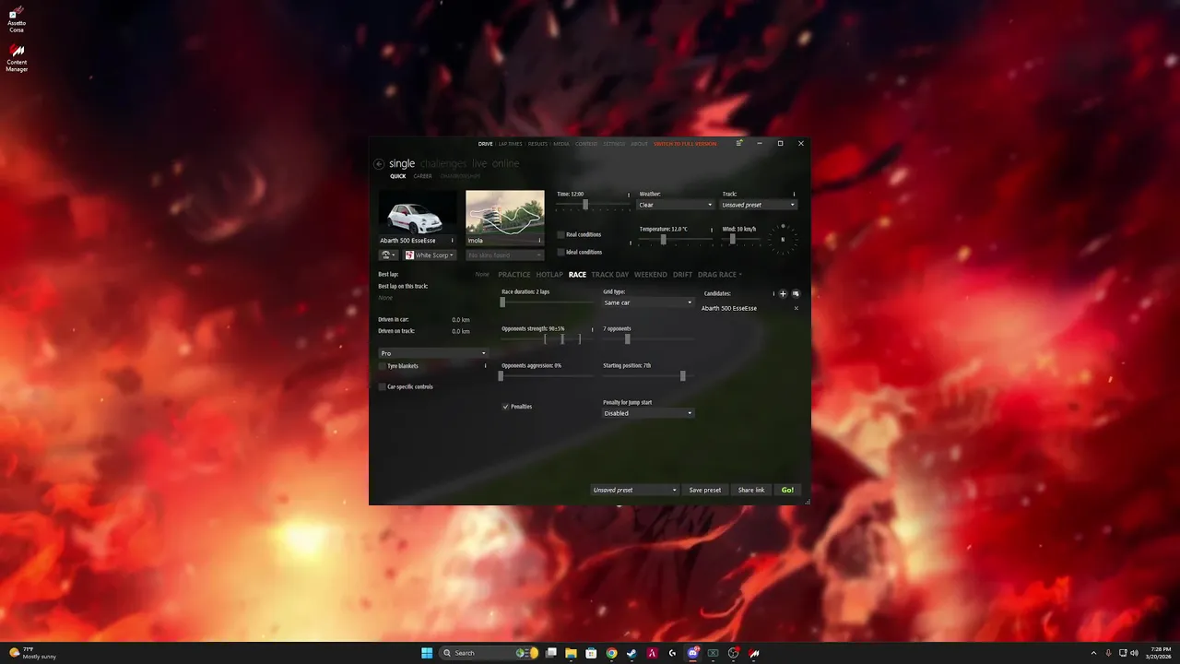The width and height of the screenshot is (1180, 664).
Task: Open the Settings menu
Action: click(x=614, y=144)
